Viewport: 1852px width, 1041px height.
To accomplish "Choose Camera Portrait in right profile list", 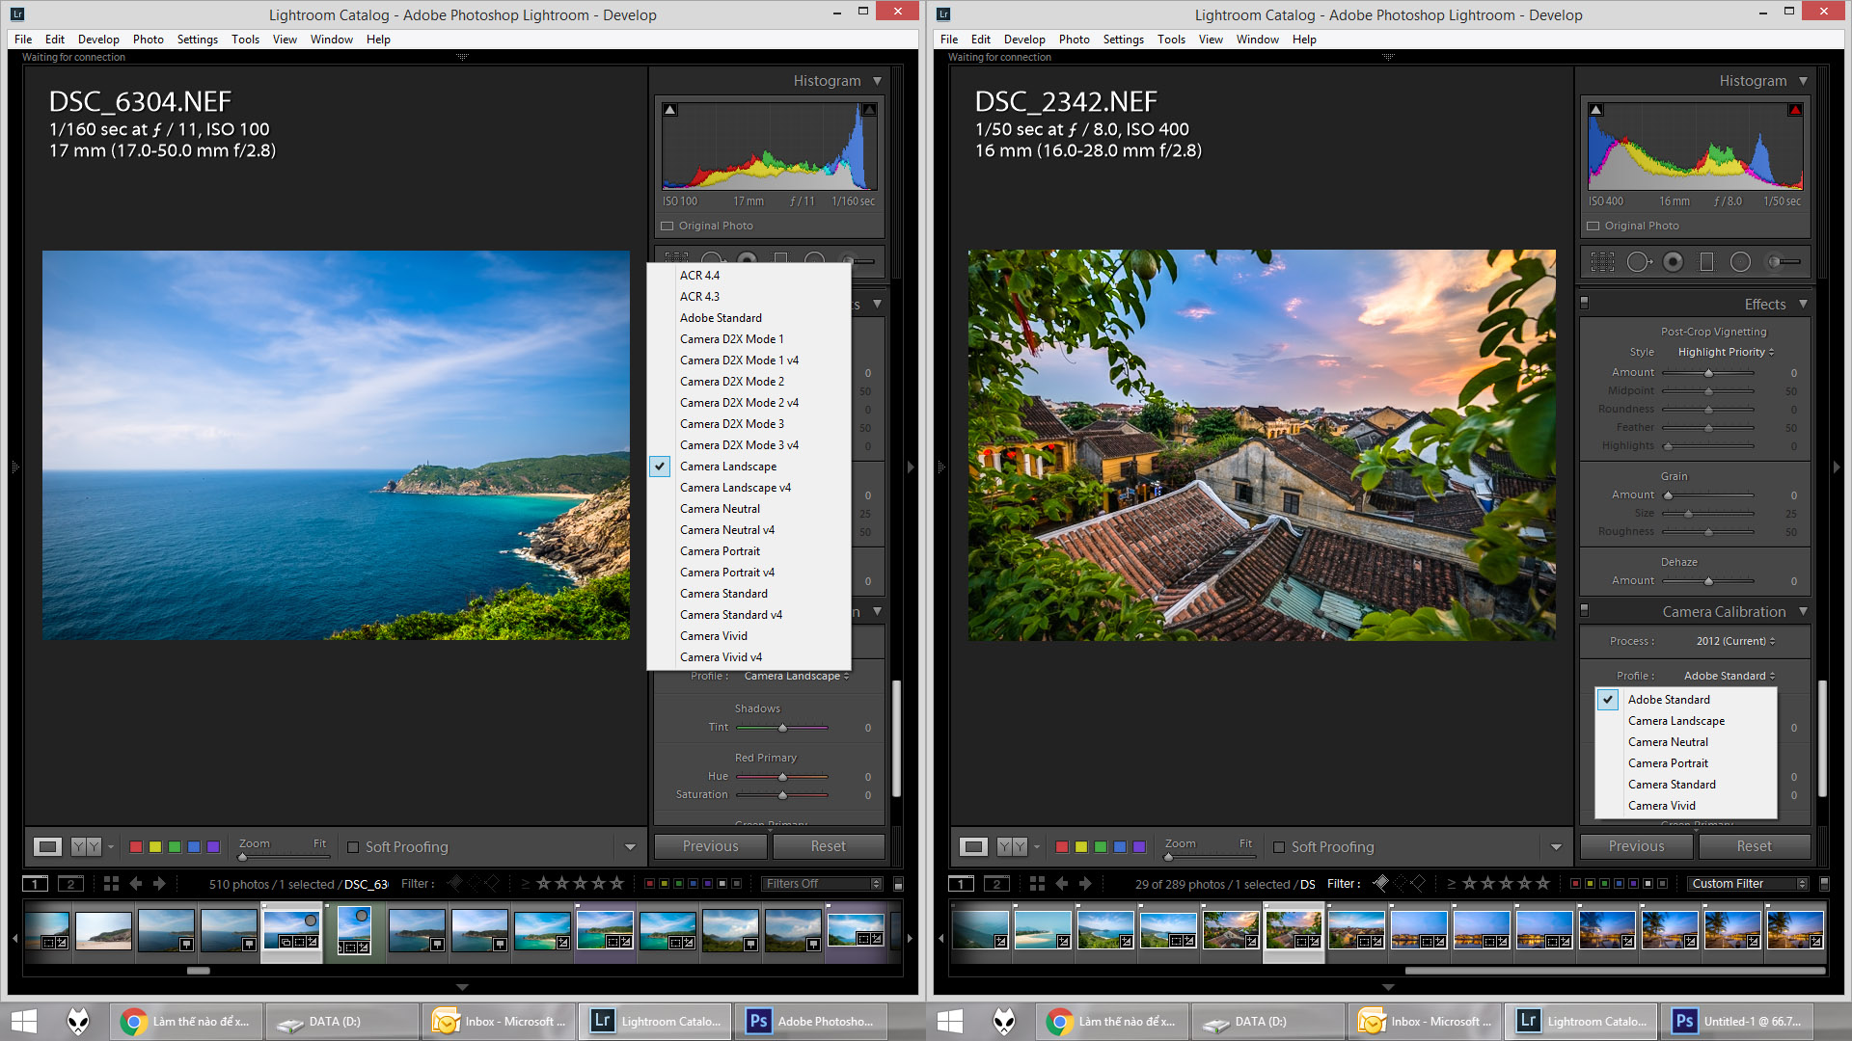I will pyautogui.click(x=1686, y=762).
